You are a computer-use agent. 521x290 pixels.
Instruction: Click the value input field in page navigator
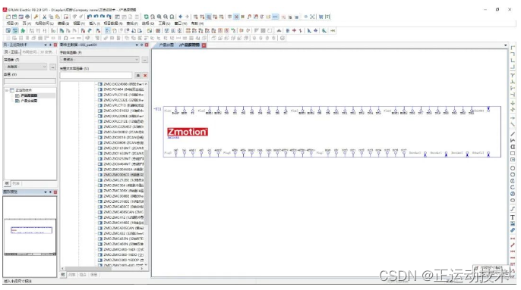click(30, 81)
